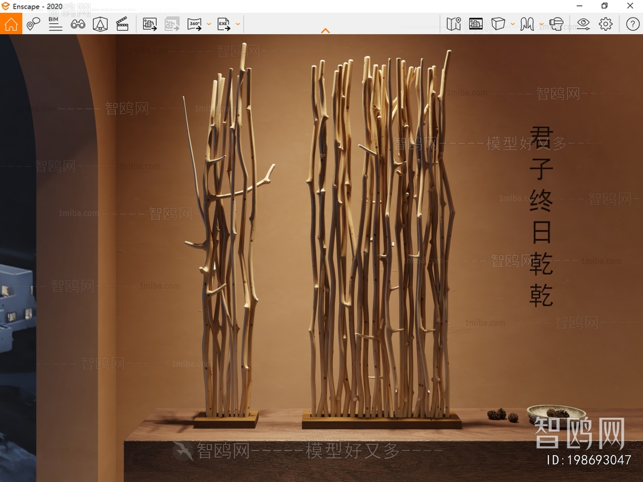
Task: Open the Help question mark icon
Action: tap(633, 24)
